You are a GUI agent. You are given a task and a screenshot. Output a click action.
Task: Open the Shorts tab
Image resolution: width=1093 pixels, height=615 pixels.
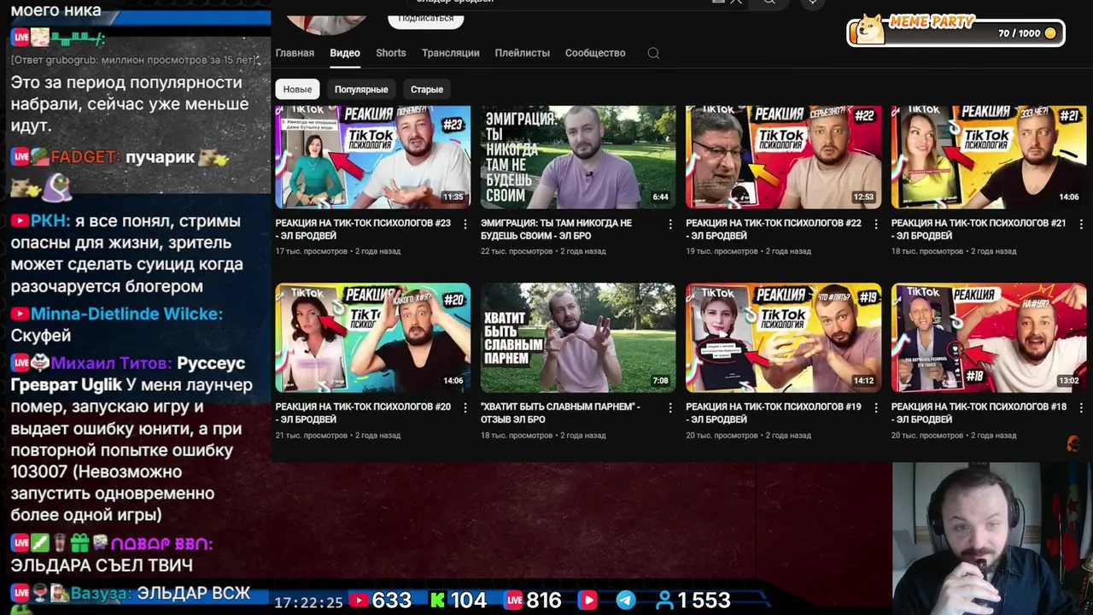[x=391, y=53]
